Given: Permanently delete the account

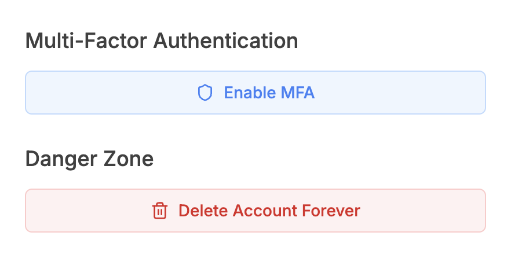Looking at the screenshot, I should [x=256, y=211].
